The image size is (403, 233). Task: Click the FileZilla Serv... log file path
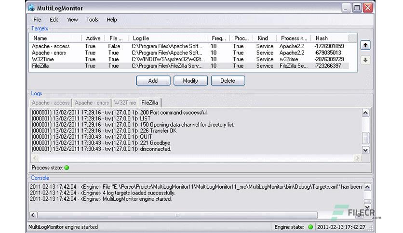point(167,66)
